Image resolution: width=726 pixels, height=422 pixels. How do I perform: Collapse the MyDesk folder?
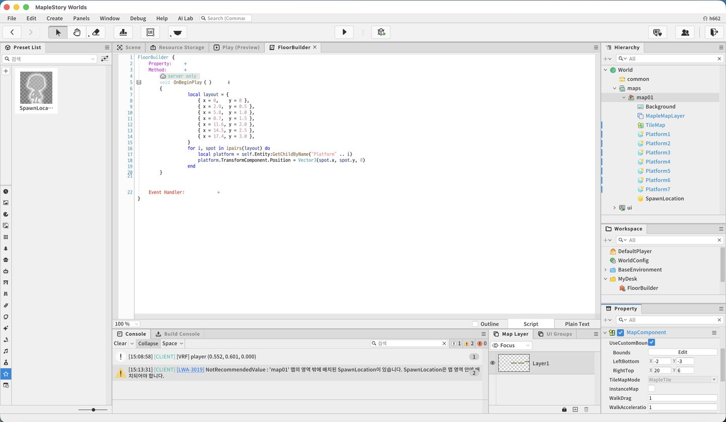coord(606,279)
